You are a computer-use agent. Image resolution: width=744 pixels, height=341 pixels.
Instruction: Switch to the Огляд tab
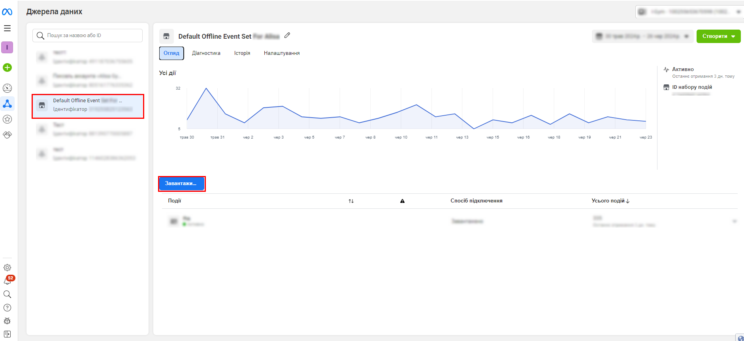click(x=171, y=53)
